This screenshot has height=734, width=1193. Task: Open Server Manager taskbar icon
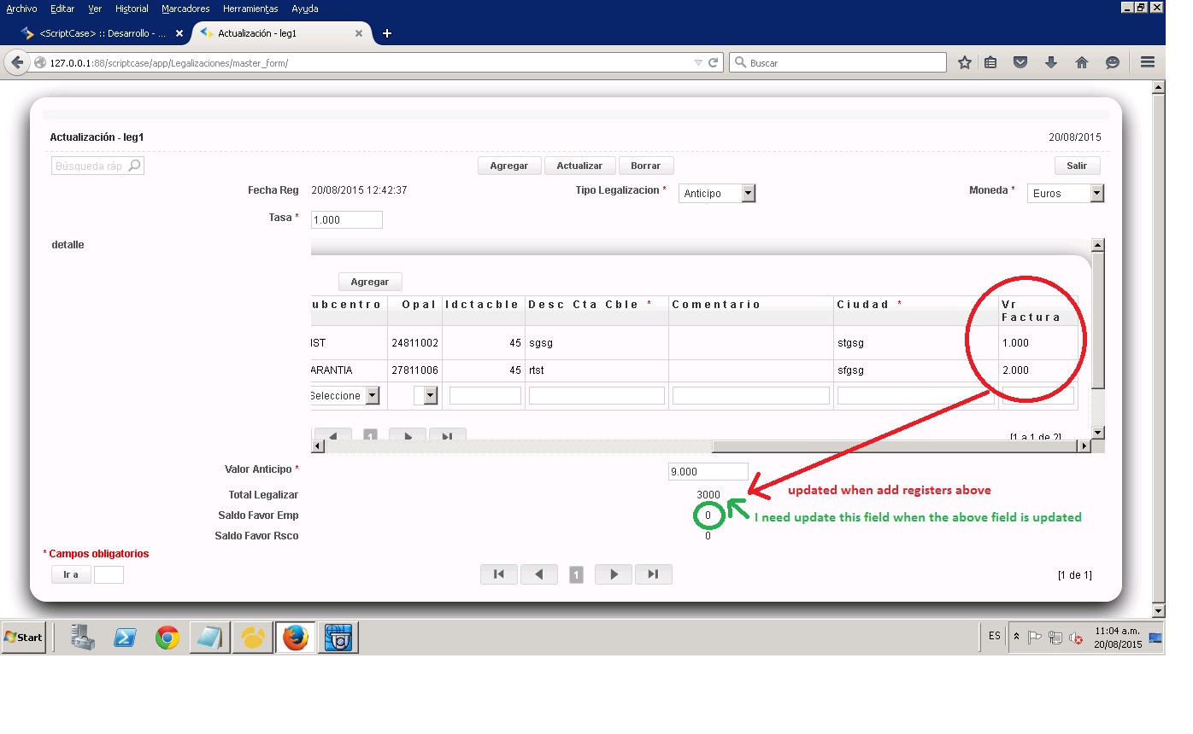click(82, 638)
